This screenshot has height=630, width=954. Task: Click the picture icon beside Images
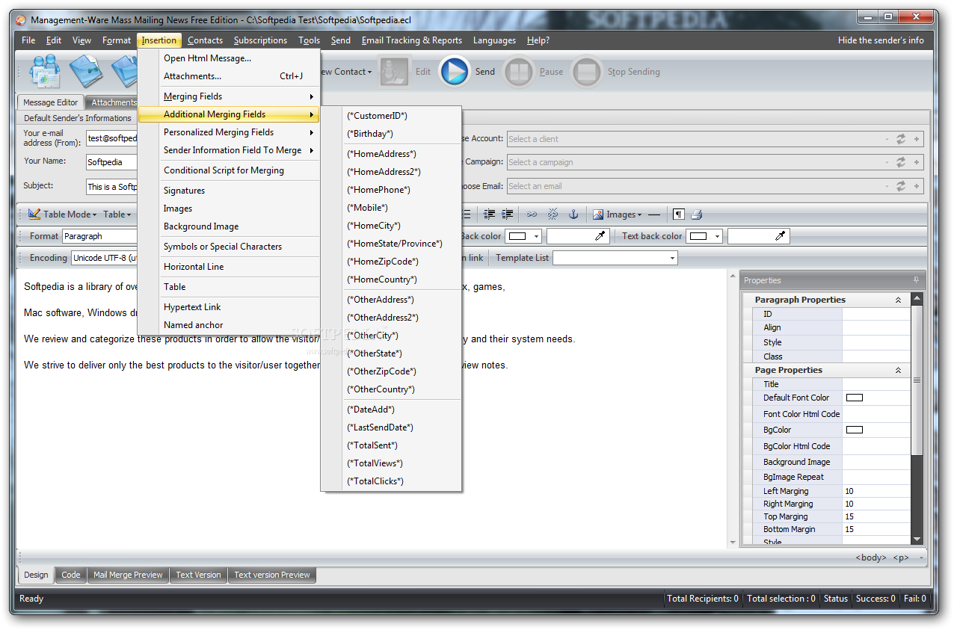tap(598, 214)
